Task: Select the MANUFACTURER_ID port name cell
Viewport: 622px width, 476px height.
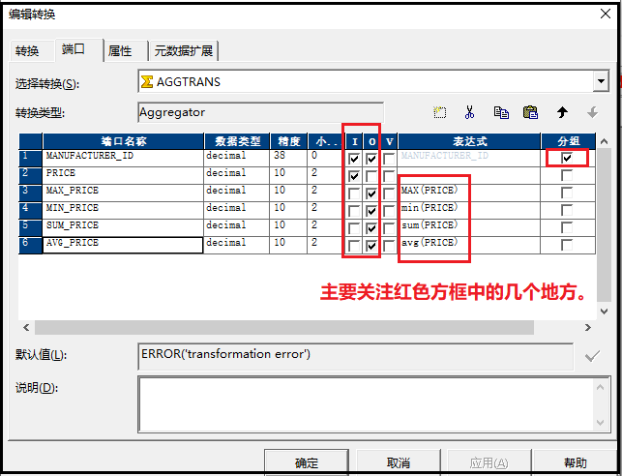Action: click(x=123, y=158)
